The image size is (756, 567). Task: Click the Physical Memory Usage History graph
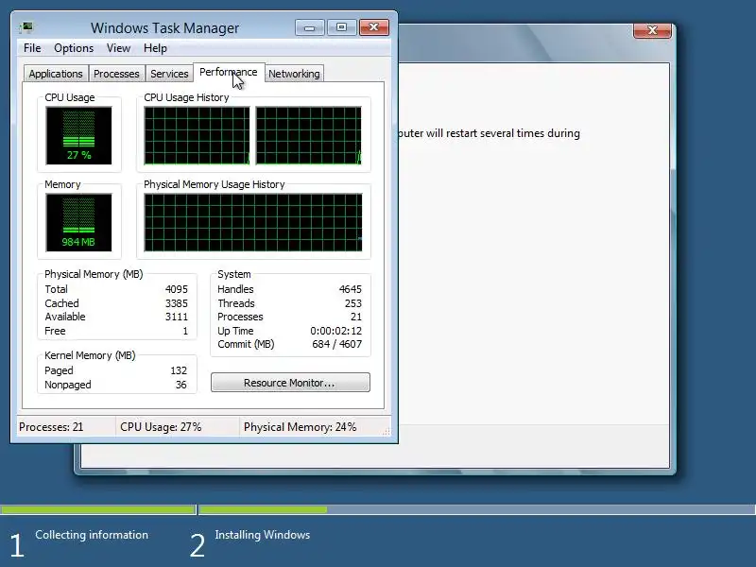click(253, 222)
